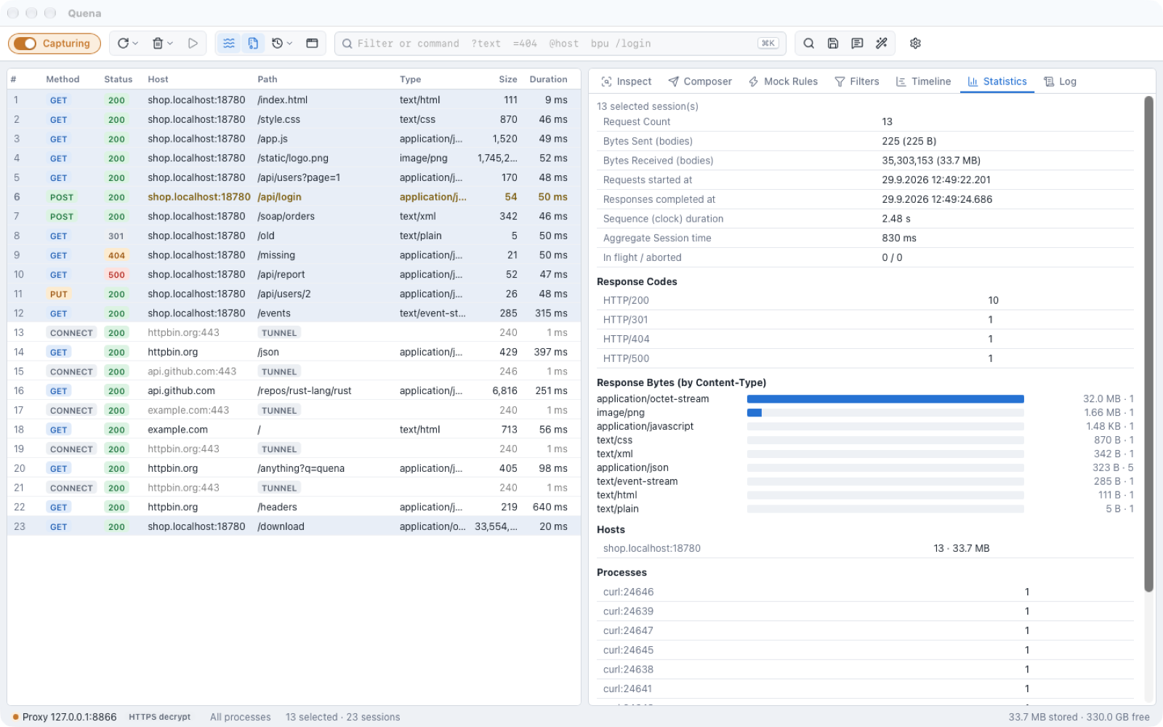Click the floppy disk save icon
The width and height of the screenshot is (1163, 727).
pyautogui.click(x=833, y=44)
